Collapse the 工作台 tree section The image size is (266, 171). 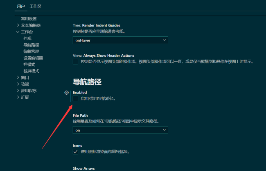pyautogui.click(x=27, y=32)
